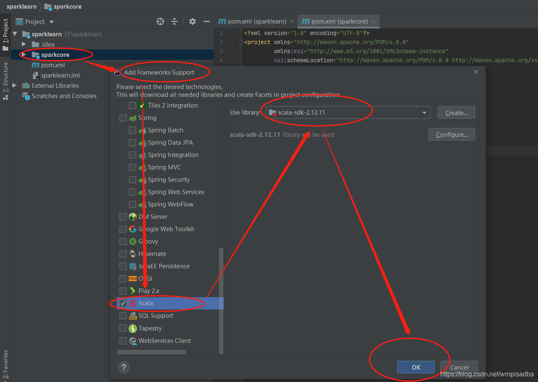The image size is (538, 382).
Task: Enable the Spring Security checkbox
Action: click(132, 180)
